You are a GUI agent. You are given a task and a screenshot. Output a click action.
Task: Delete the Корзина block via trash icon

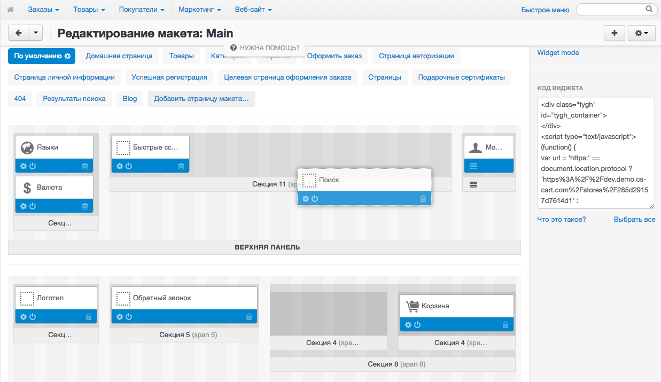pos(506,325)
